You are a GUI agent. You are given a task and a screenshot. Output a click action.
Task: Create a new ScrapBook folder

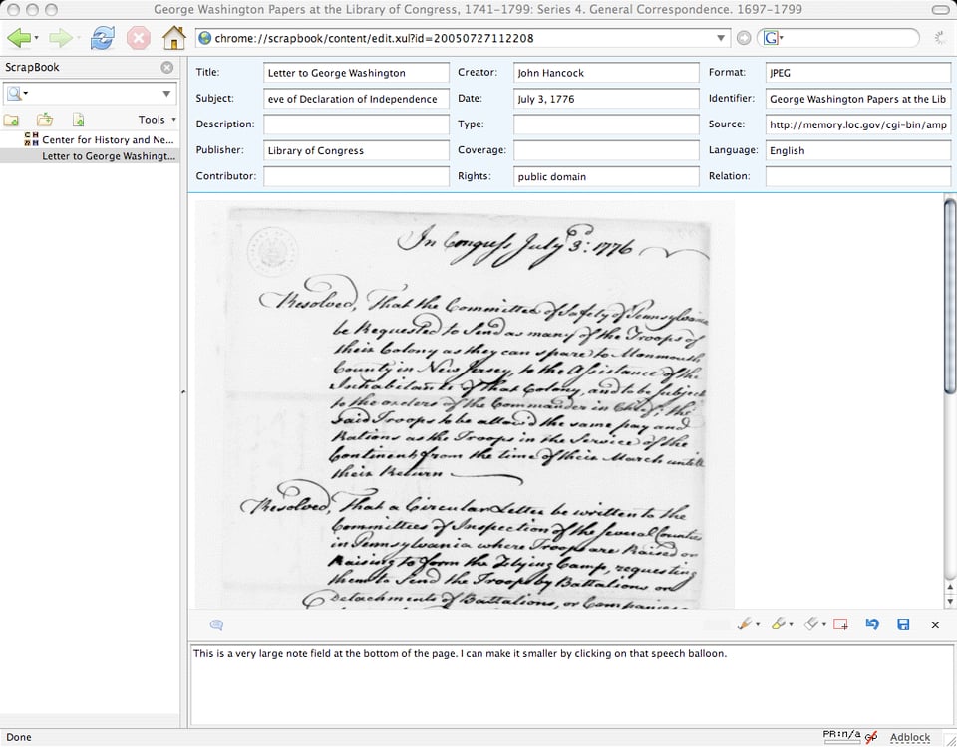click(11, 120)
